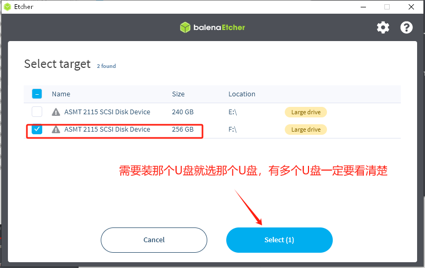
Task: Click the '2 found' count label
Action: click(x=107, y=66)
